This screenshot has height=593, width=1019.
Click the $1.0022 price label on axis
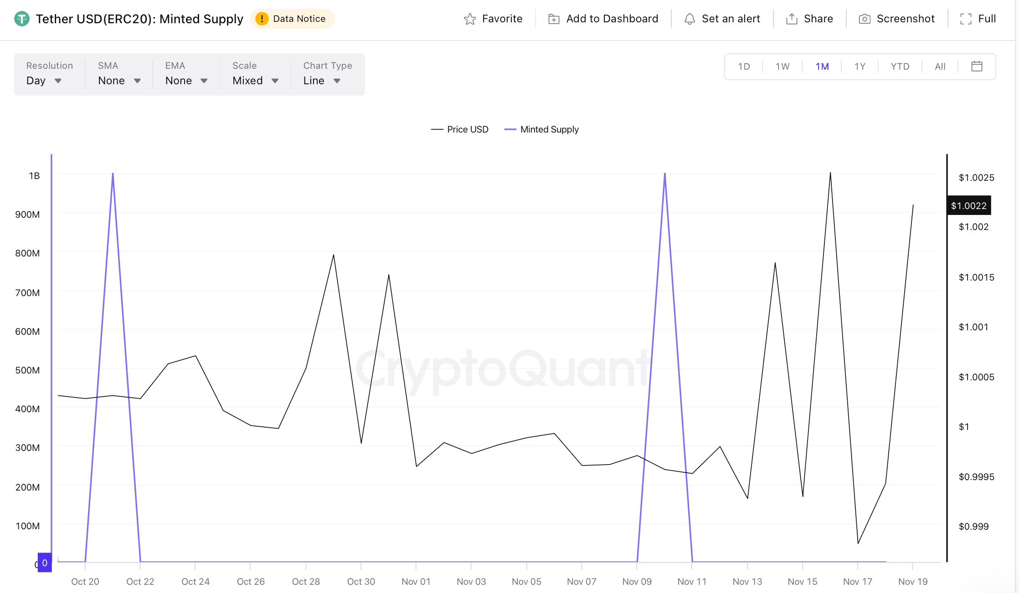point(969,205)
